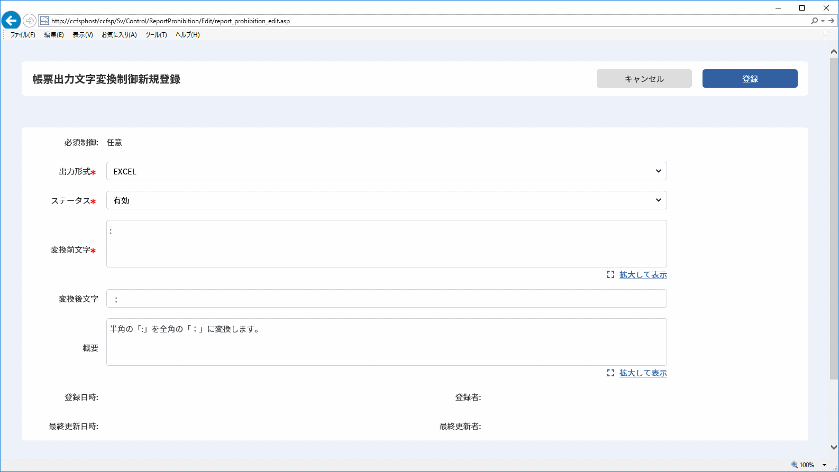Click the 最終更新日時 label
839x472 pixels.
[x=74, y=427]
